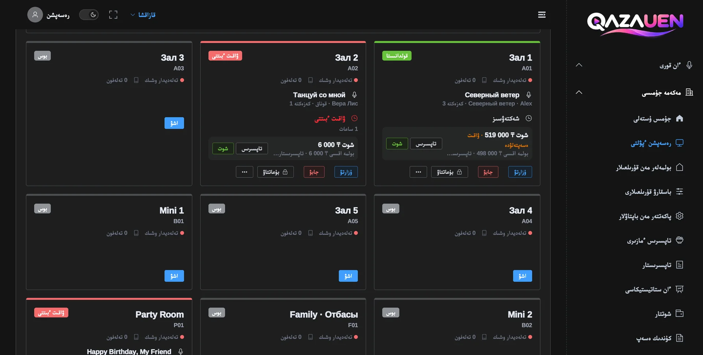Click red ۋاقىت ءبىتتى badge on Зал 2
Viewport: 703px width, 355px height.
pos(225,56)
